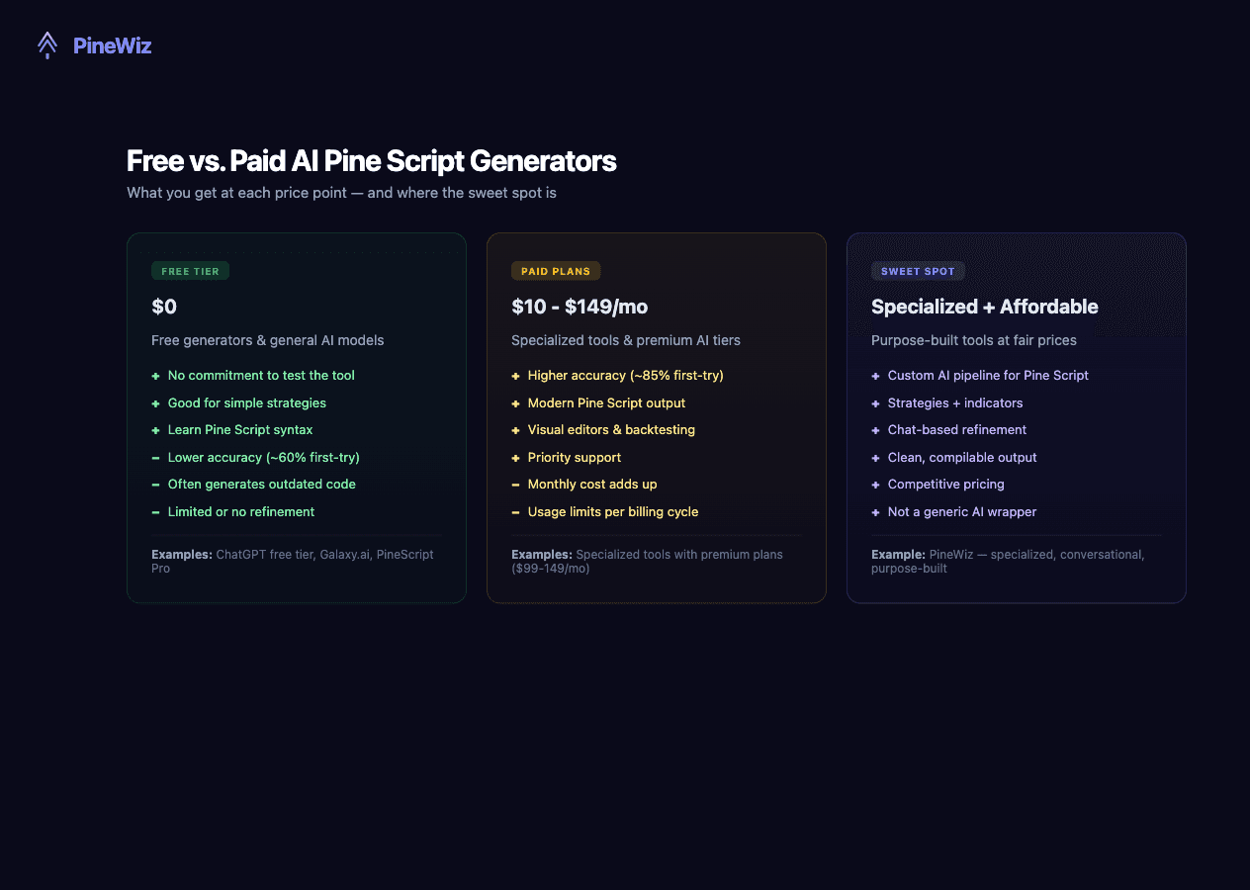Select the '$0' price label on the free card

pos(164,307)
